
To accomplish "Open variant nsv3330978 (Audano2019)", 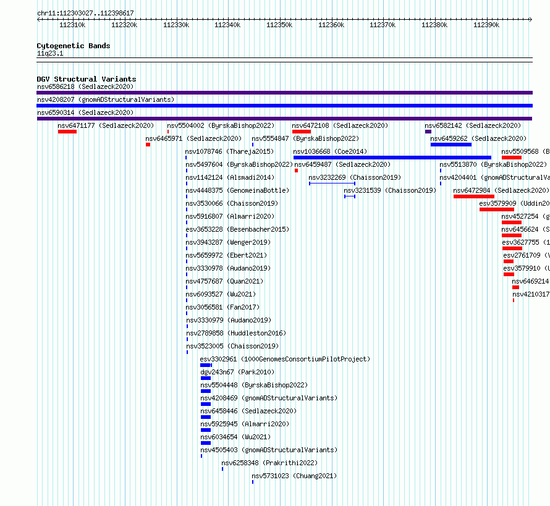I will point(228,268).
